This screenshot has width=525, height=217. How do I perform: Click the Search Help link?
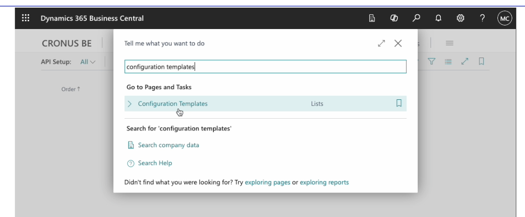(155, 163)
